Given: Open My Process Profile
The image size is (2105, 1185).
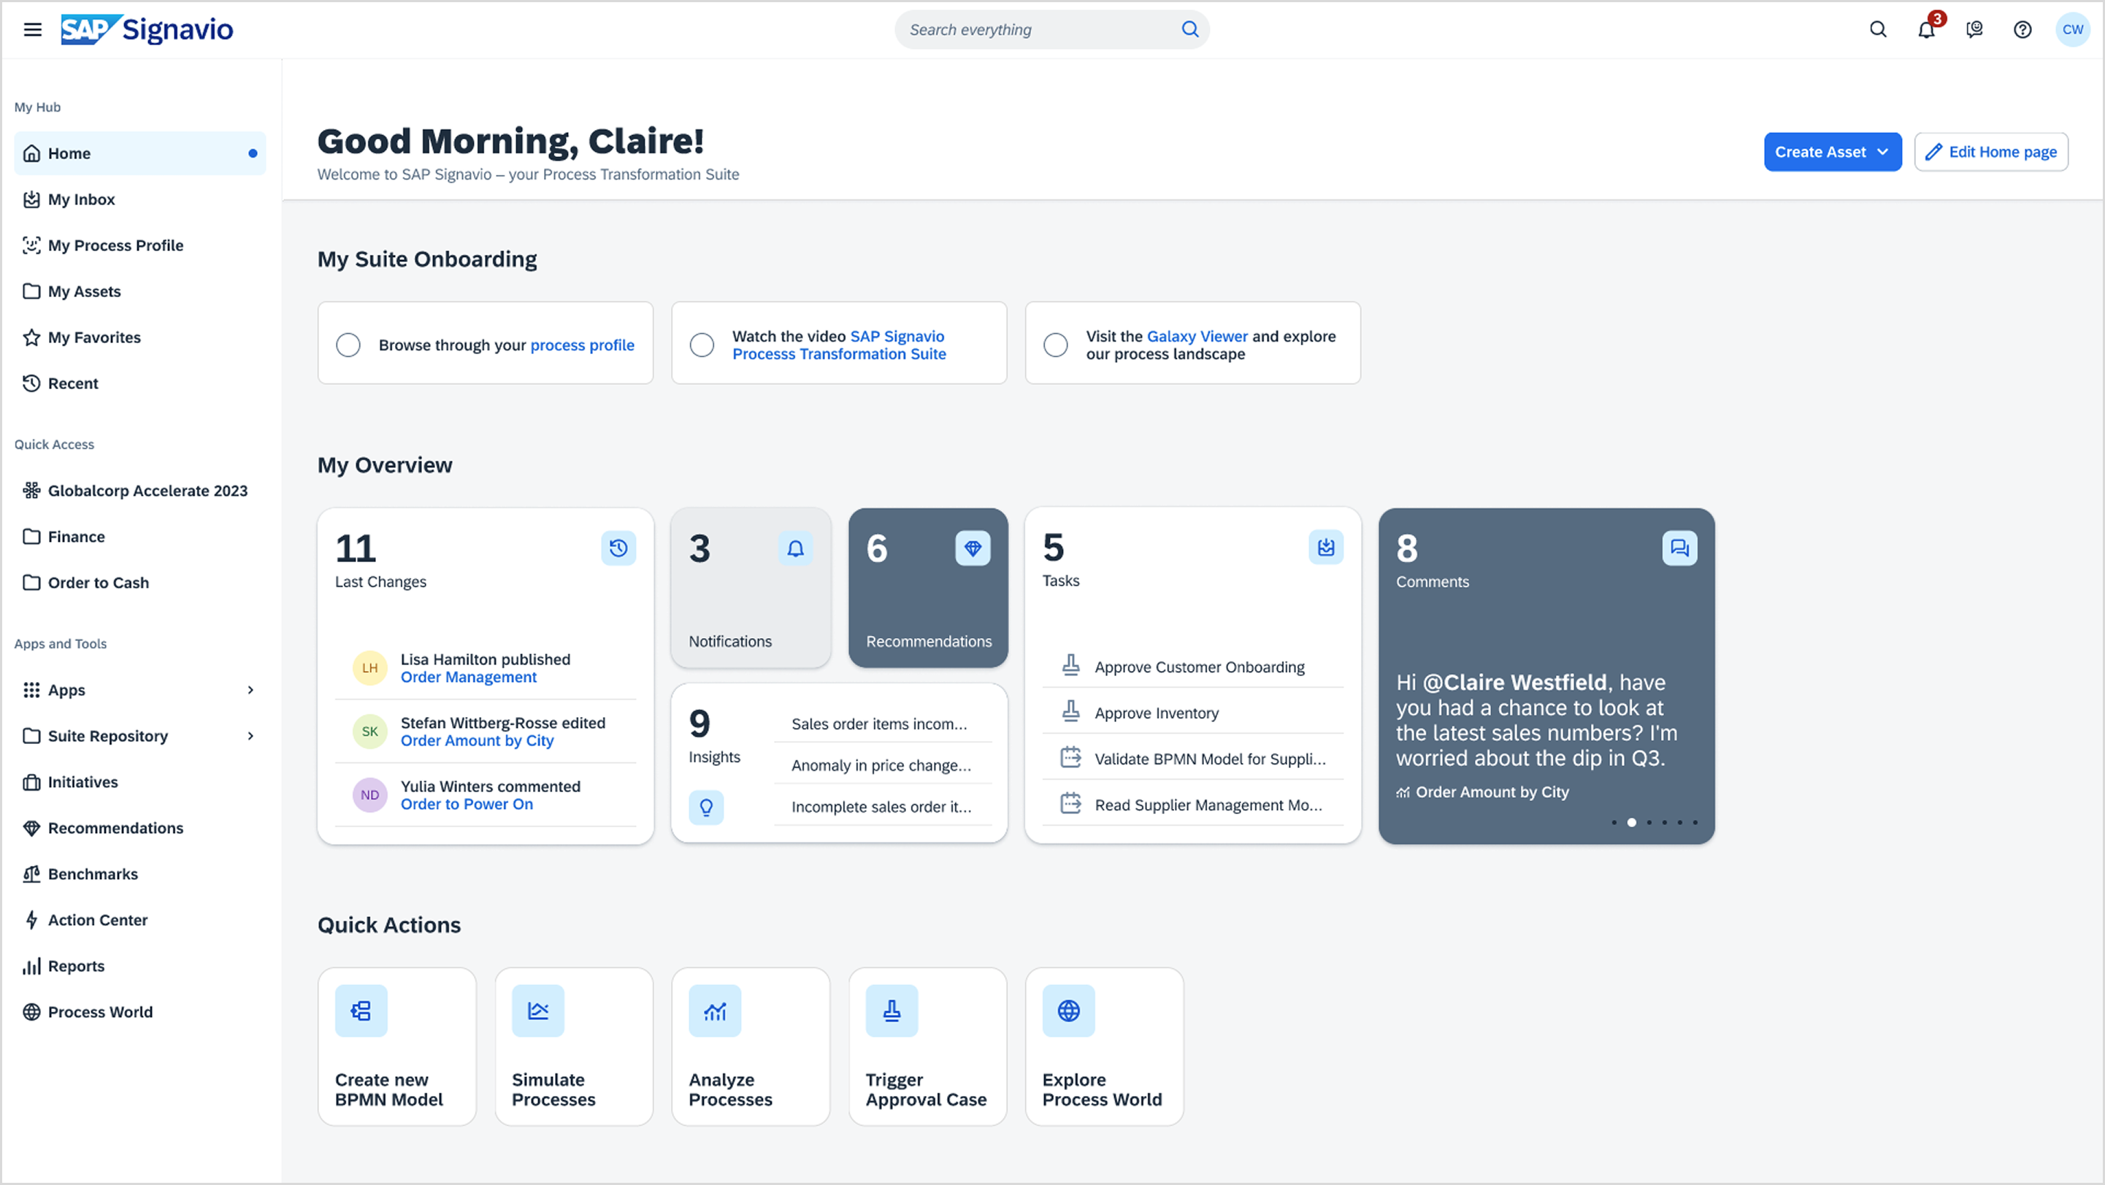Looking at the screenshot, I should (x=139, y=245).
